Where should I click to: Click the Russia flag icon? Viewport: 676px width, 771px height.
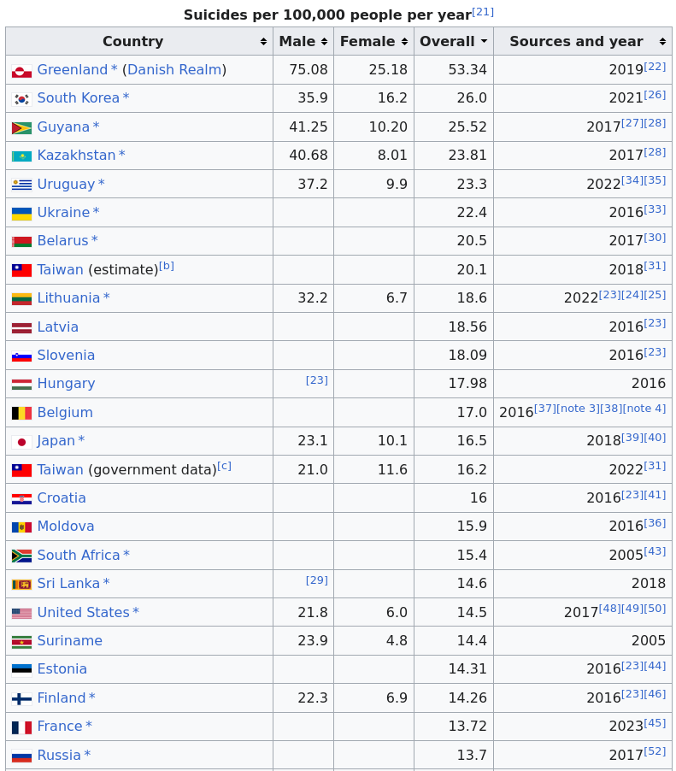click(x=21, y=756)
